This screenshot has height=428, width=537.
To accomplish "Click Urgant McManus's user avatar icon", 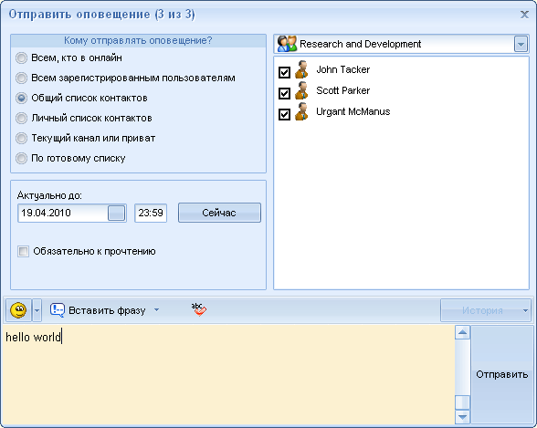I will pos(301,111).
